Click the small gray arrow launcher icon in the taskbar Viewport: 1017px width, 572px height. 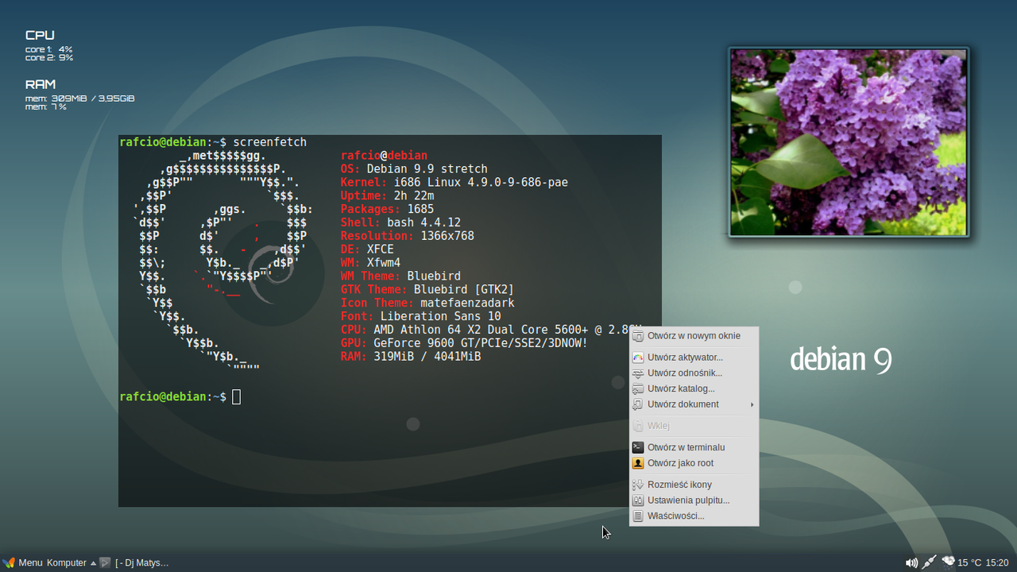(105, 562)
